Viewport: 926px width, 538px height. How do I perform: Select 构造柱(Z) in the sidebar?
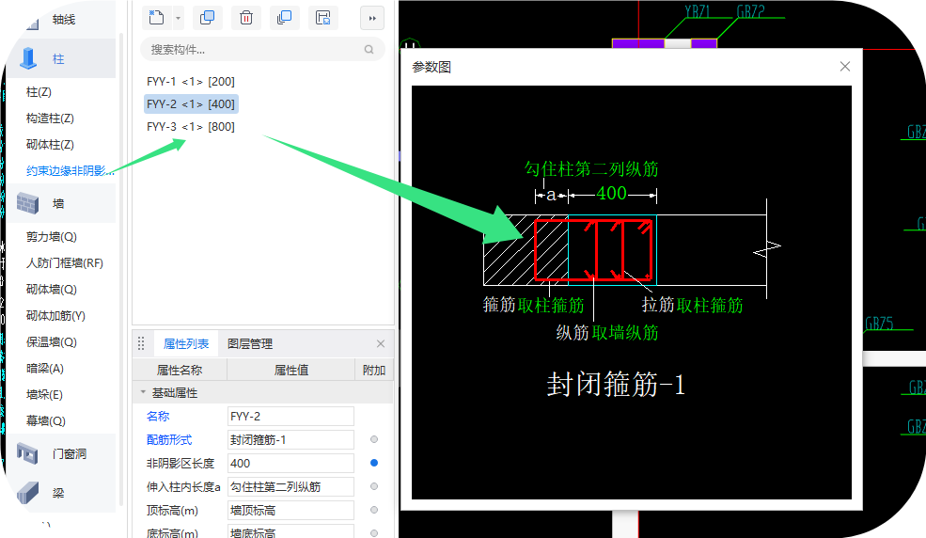[50, 119]
